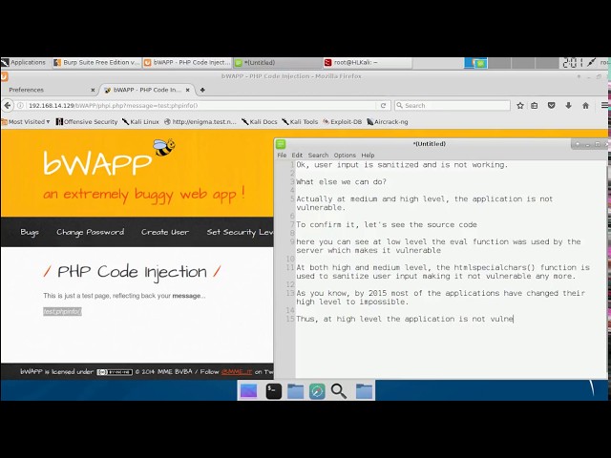Launch terminal from the dock
Screen dimensions: 611x458
coord(274,391)
